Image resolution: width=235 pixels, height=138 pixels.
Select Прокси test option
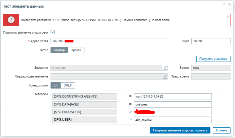tap(76, 50)
